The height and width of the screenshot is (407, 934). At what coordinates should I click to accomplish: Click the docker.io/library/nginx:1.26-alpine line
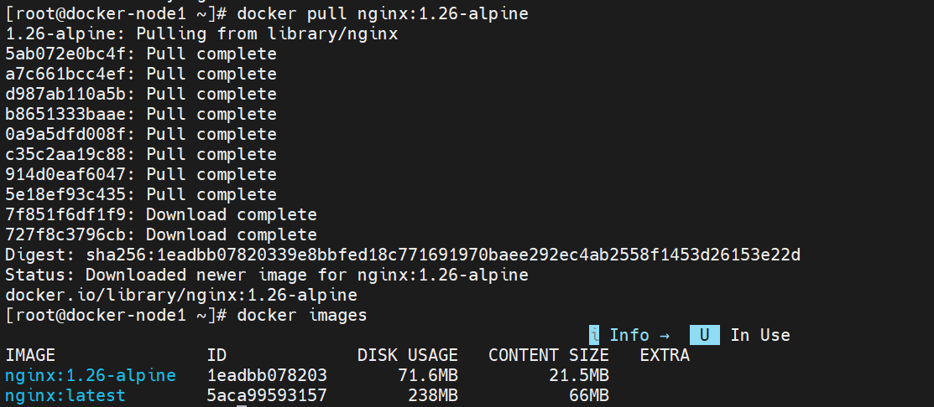181,296
